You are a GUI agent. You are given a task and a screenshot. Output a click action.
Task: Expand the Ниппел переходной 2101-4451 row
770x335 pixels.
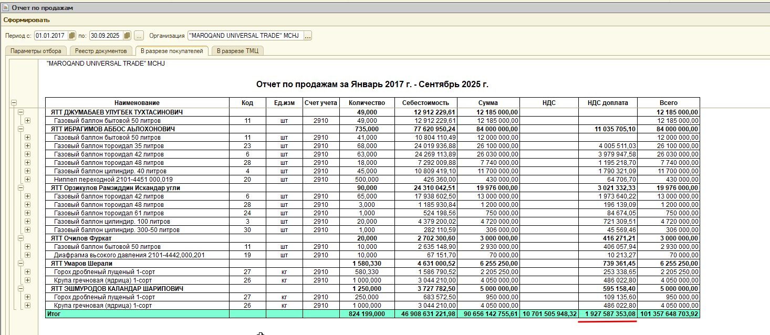27,179
